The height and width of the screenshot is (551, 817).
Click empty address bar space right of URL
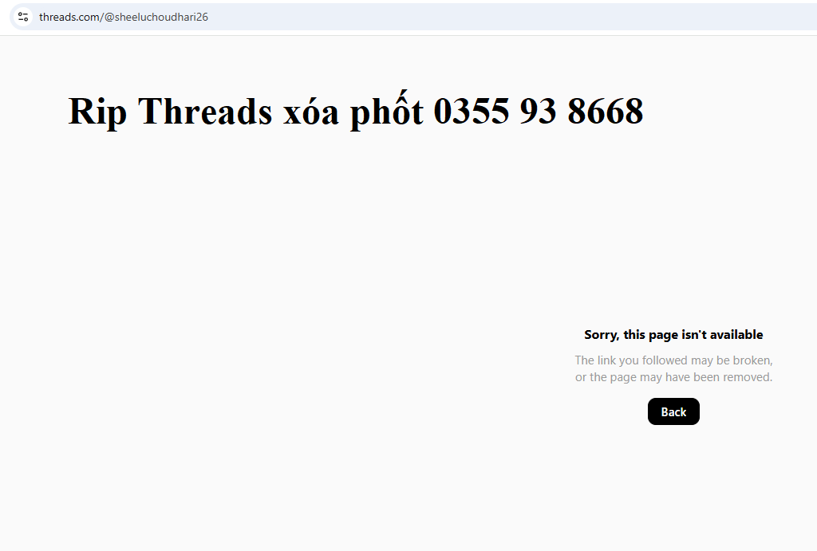point(511,17)
